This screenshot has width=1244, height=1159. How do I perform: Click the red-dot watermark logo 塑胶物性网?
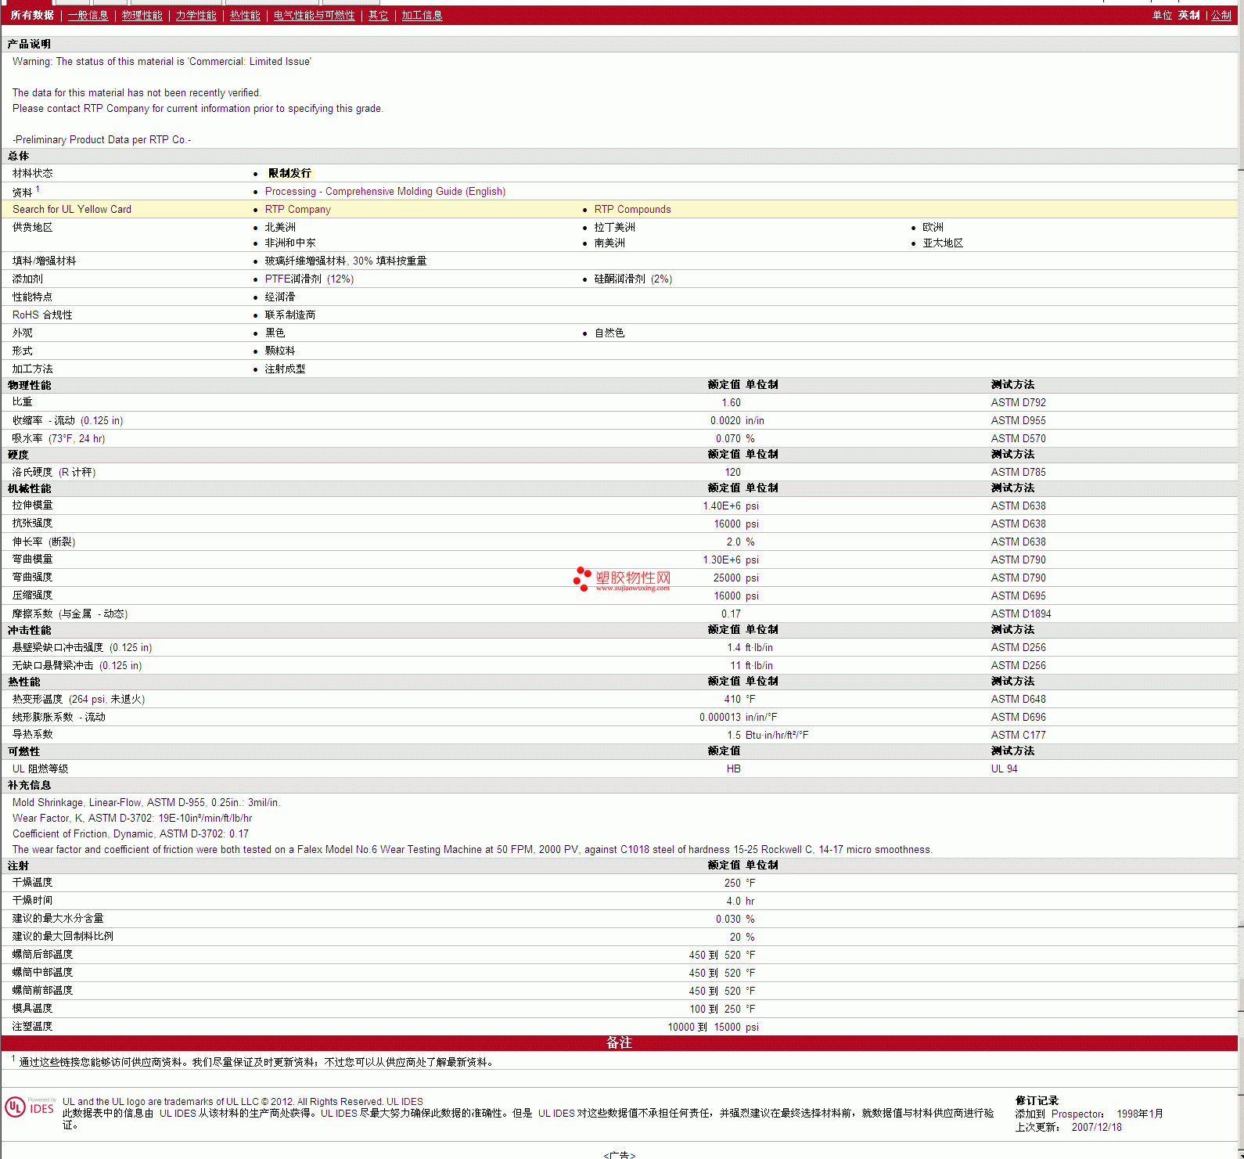[x=622, y=579]
